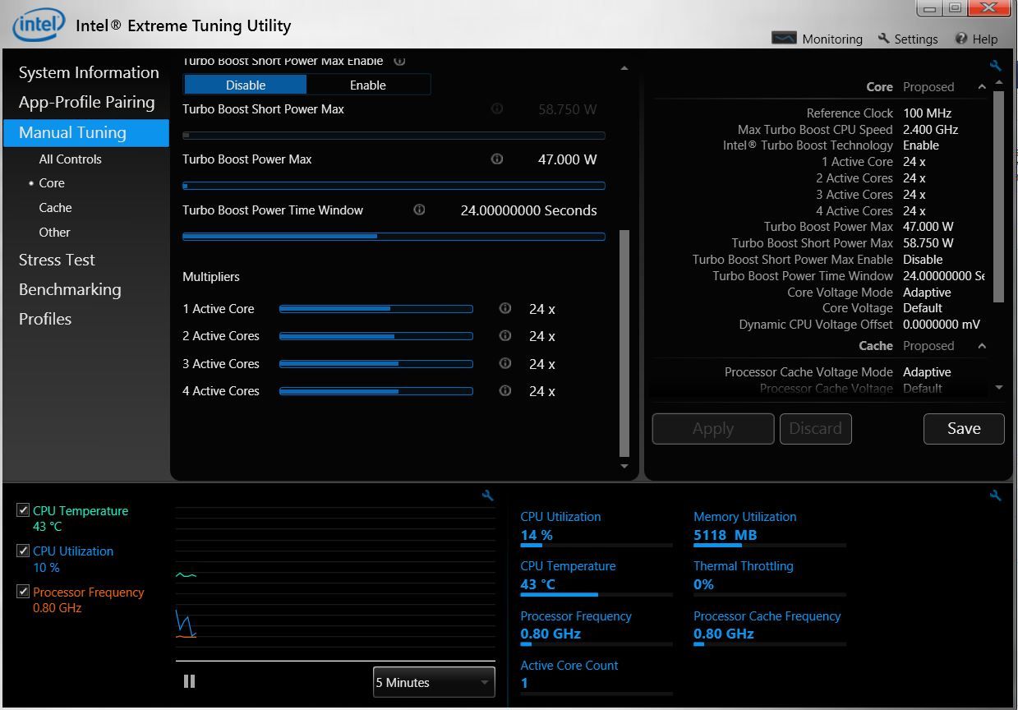Screen dimensions: 1018x710
Task: Open App-Profile Pairing
Action: coord(86,102)
